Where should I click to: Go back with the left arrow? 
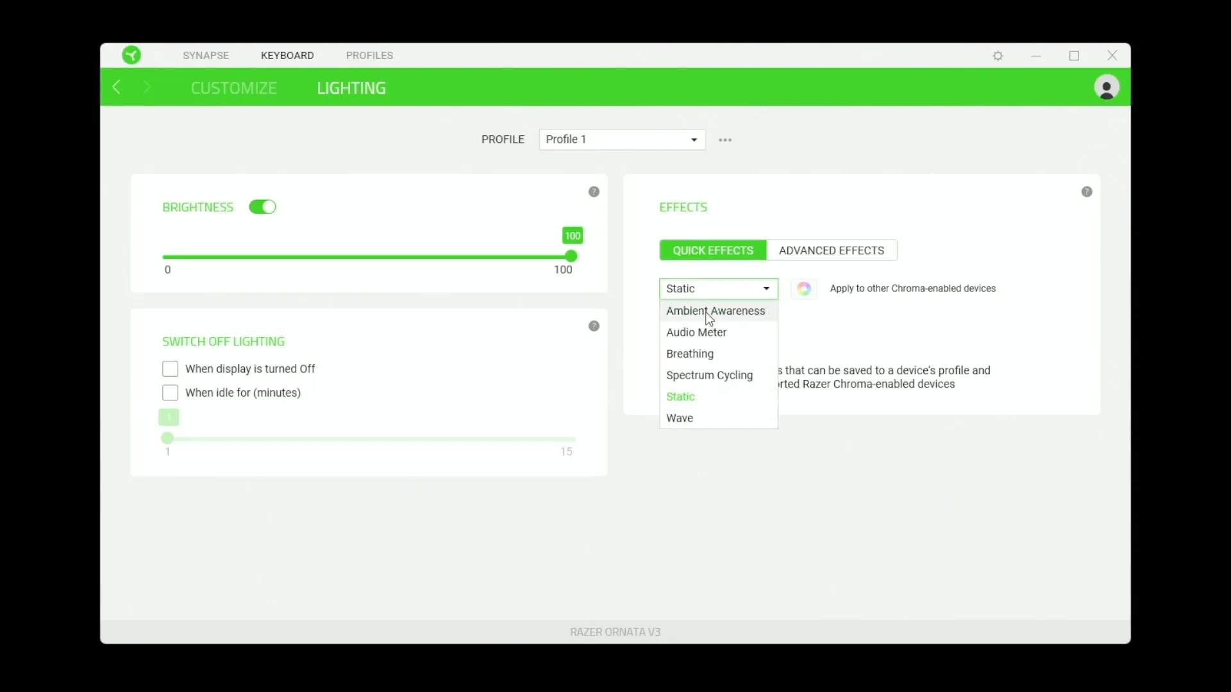coord(117,87)
